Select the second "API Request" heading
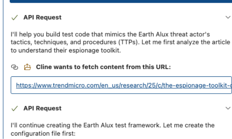The width and height of the screenshot is (232, 139). point(42,108)
